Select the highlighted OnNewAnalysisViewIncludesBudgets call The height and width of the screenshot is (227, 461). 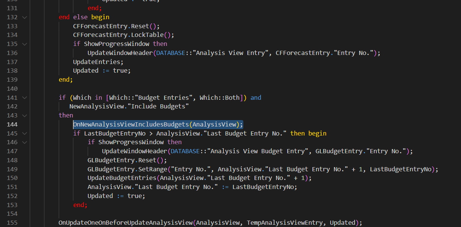click(x=158, y=124)
